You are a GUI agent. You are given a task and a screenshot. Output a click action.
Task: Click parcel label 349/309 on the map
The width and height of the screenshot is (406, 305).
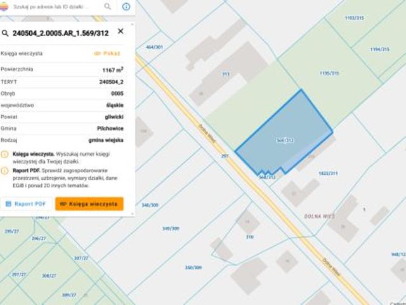click(x=171, y=229)
